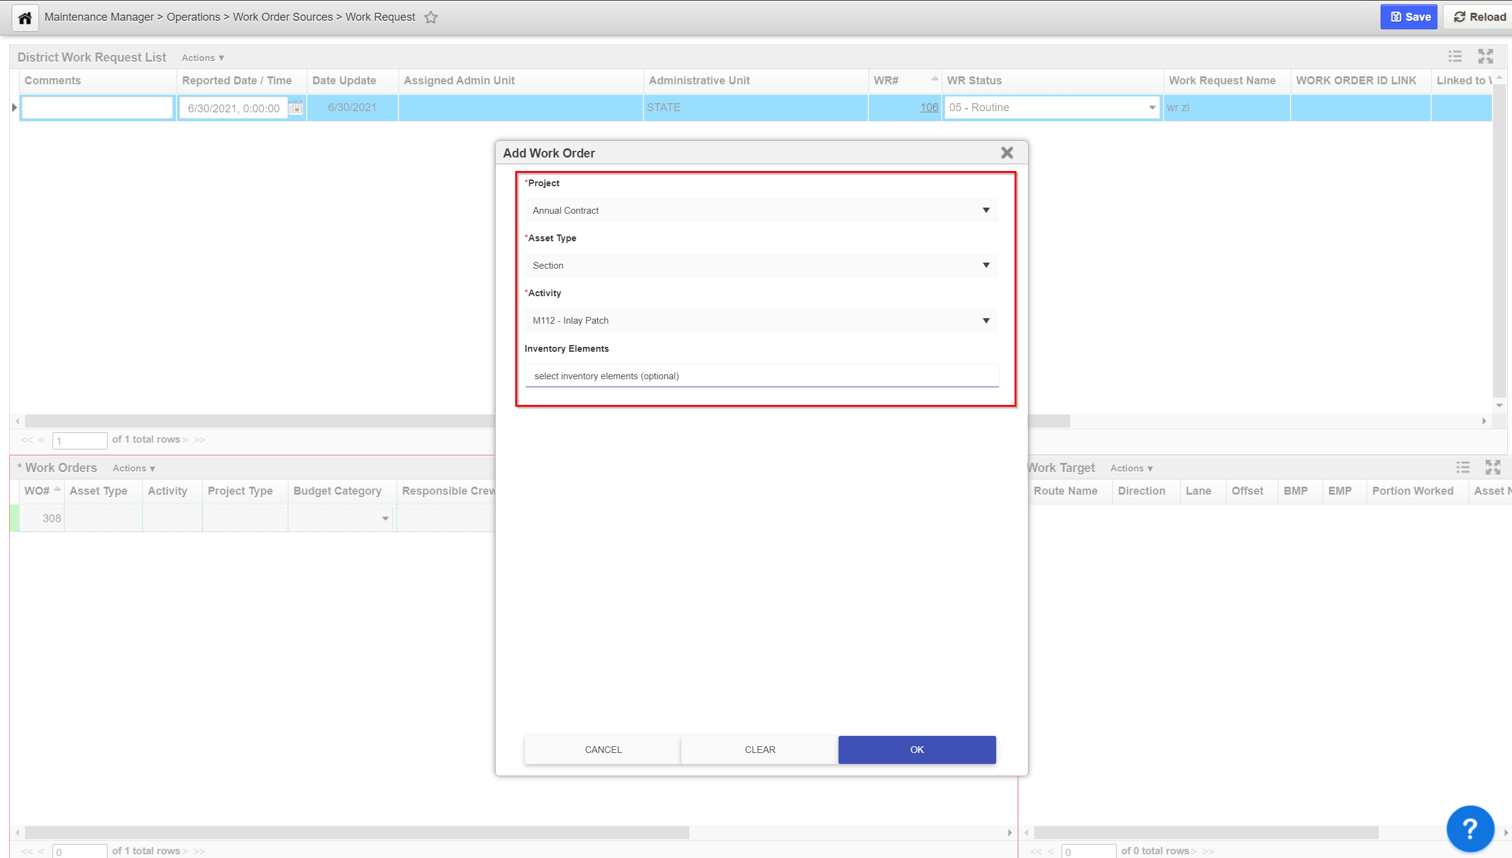Screen dimensions: 1512x858
Task: Open the Project dropdown showing Annual Contract
Action: 760,210
